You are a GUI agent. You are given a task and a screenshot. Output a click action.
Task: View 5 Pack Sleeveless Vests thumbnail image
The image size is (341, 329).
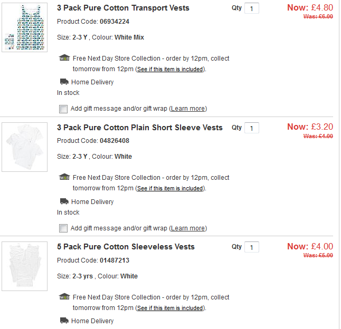pos(24,266)
